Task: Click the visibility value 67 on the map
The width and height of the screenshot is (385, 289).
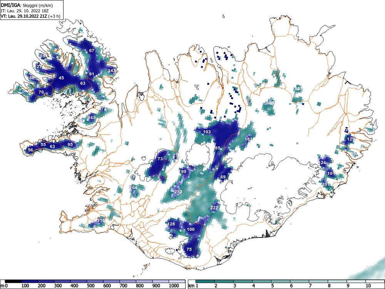Action: pyautogui.click(x=92, y=50)
